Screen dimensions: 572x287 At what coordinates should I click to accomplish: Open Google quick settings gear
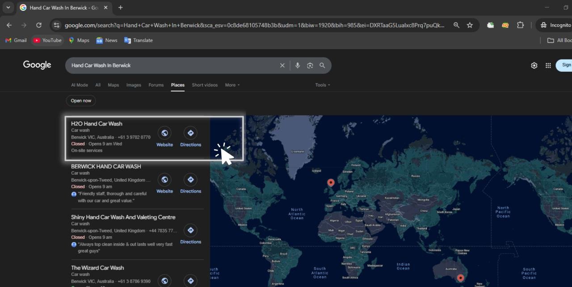(534, 66)
